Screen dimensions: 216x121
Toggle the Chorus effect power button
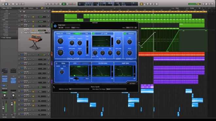pyautogui.click(x=125, y=34)
